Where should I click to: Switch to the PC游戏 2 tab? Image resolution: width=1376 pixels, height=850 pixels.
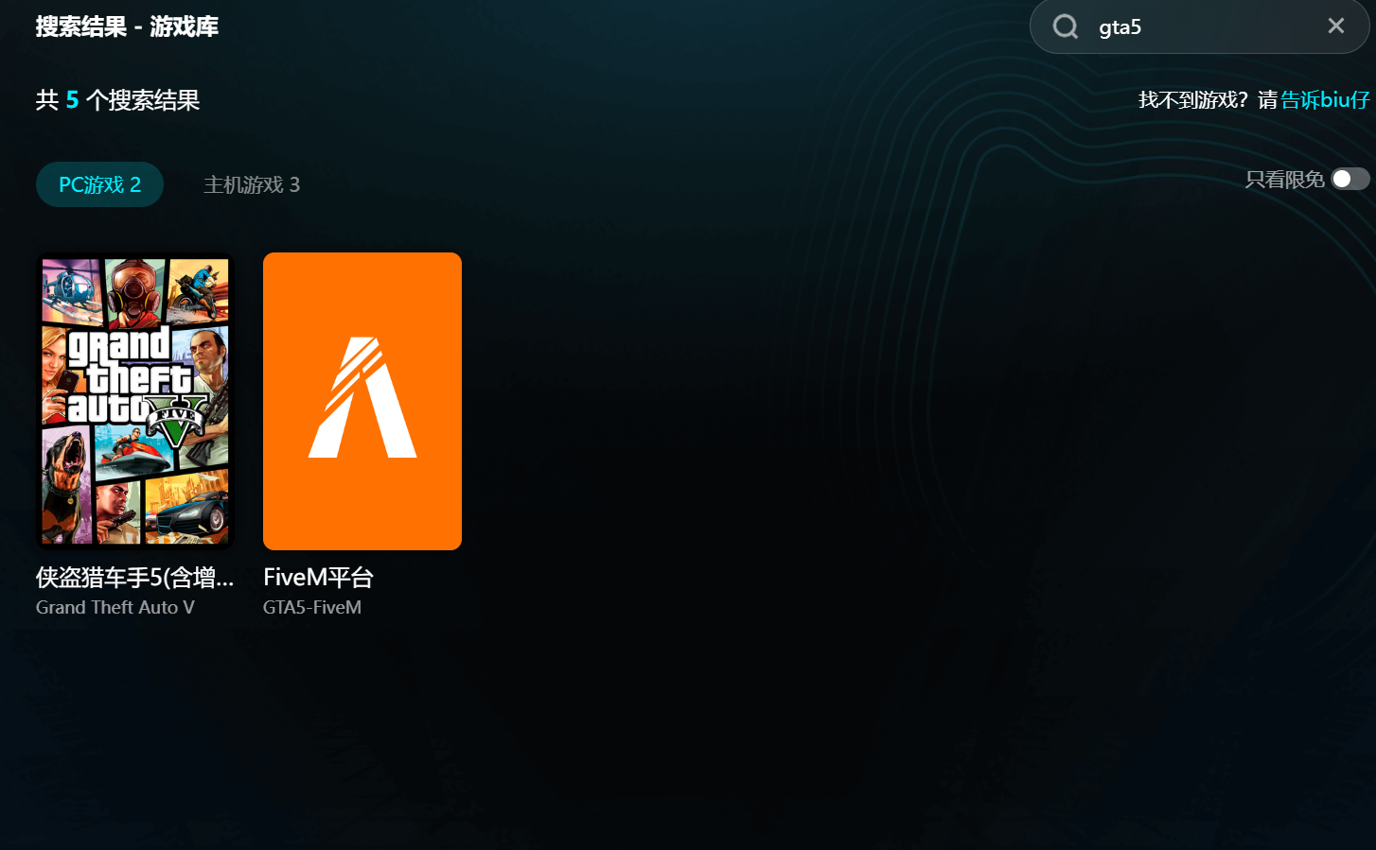[99, 184]
